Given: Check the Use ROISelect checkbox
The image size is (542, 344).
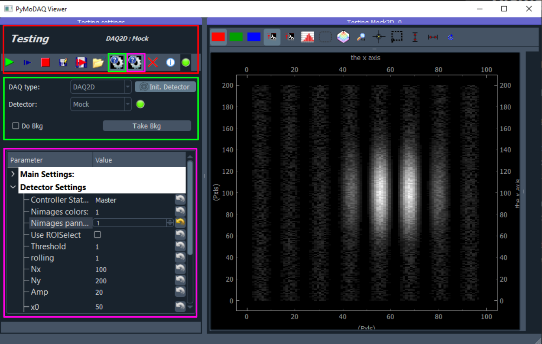Looking at the screenshot, I should click(97, 234).
